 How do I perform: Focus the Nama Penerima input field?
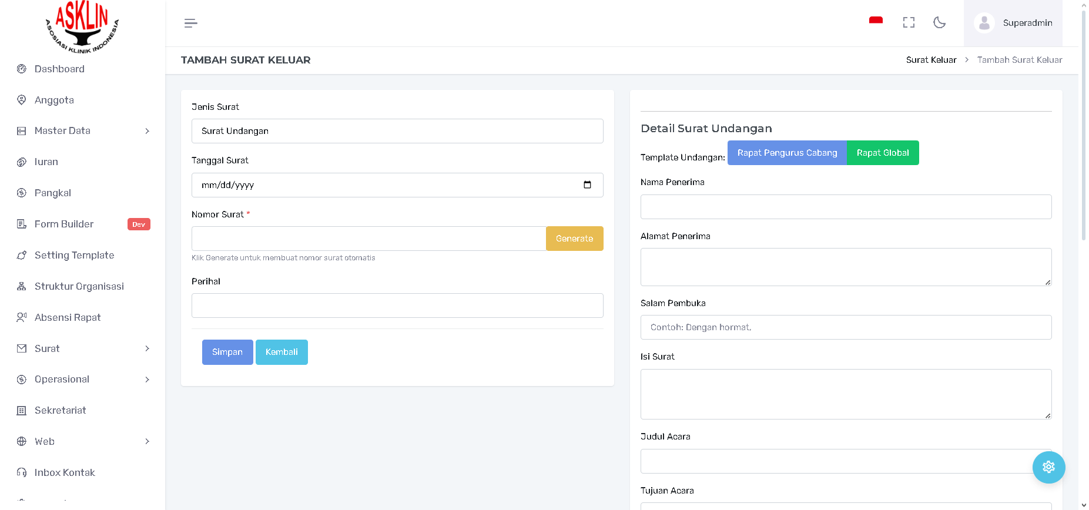pyautogui.click(x=846, y=207)
